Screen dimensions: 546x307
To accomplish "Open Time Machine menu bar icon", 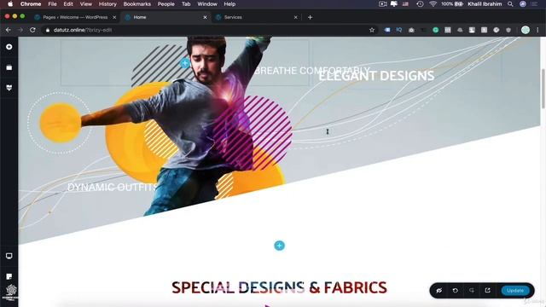I will (420, 3).
